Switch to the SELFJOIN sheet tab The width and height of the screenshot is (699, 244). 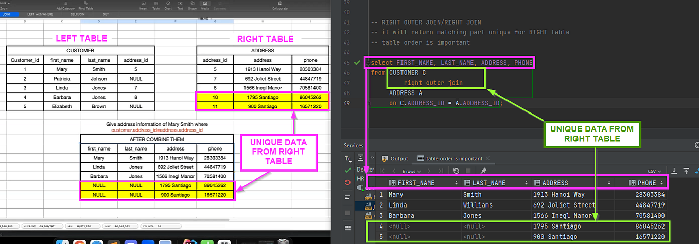click(x=78, y=14)
